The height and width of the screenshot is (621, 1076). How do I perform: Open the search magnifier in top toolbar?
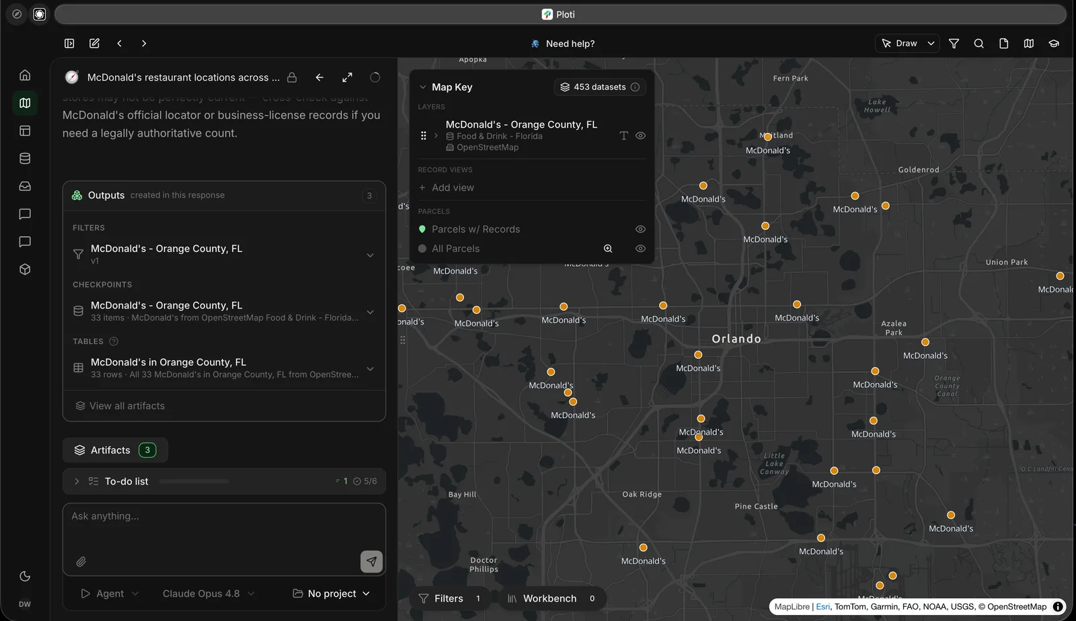point(978,43)
